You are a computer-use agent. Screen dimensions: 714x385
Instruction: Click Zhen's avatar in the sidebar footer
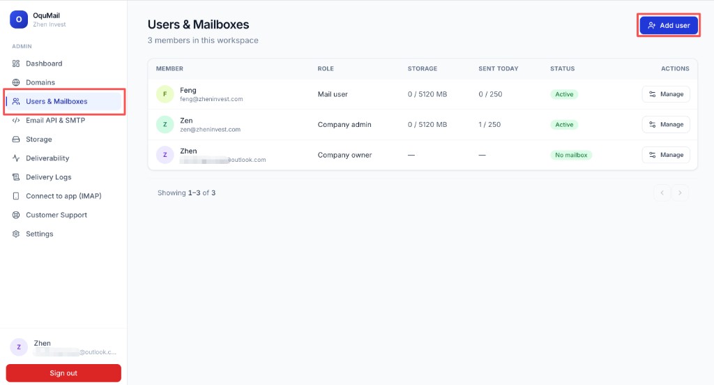(x=19, y=347)
